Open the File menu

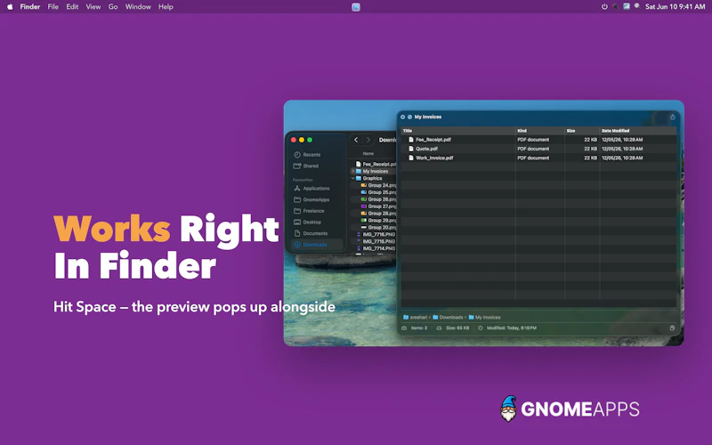tap(53, 7)
